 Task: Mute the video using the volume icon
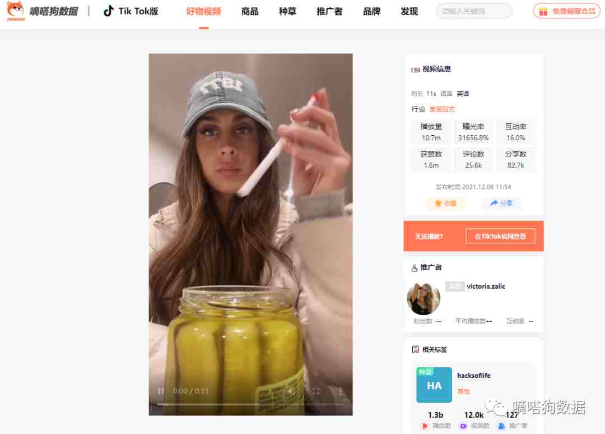tap(292, 391)
